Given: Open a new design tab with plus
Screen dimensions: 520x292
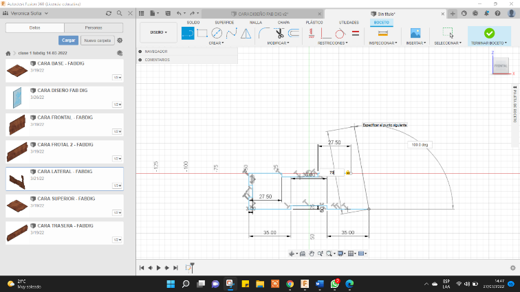Looking at the screenshot, I should tap(453, 14).
